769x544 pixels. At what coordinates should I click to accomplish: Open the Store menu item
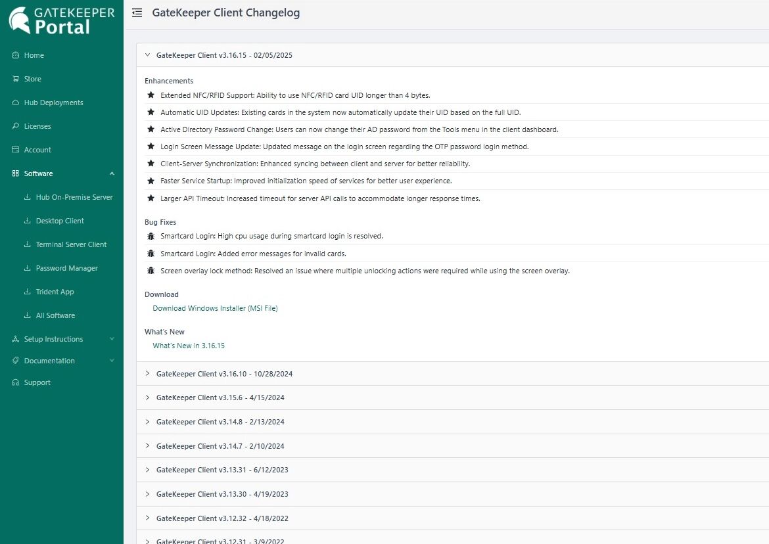(32, 79)
